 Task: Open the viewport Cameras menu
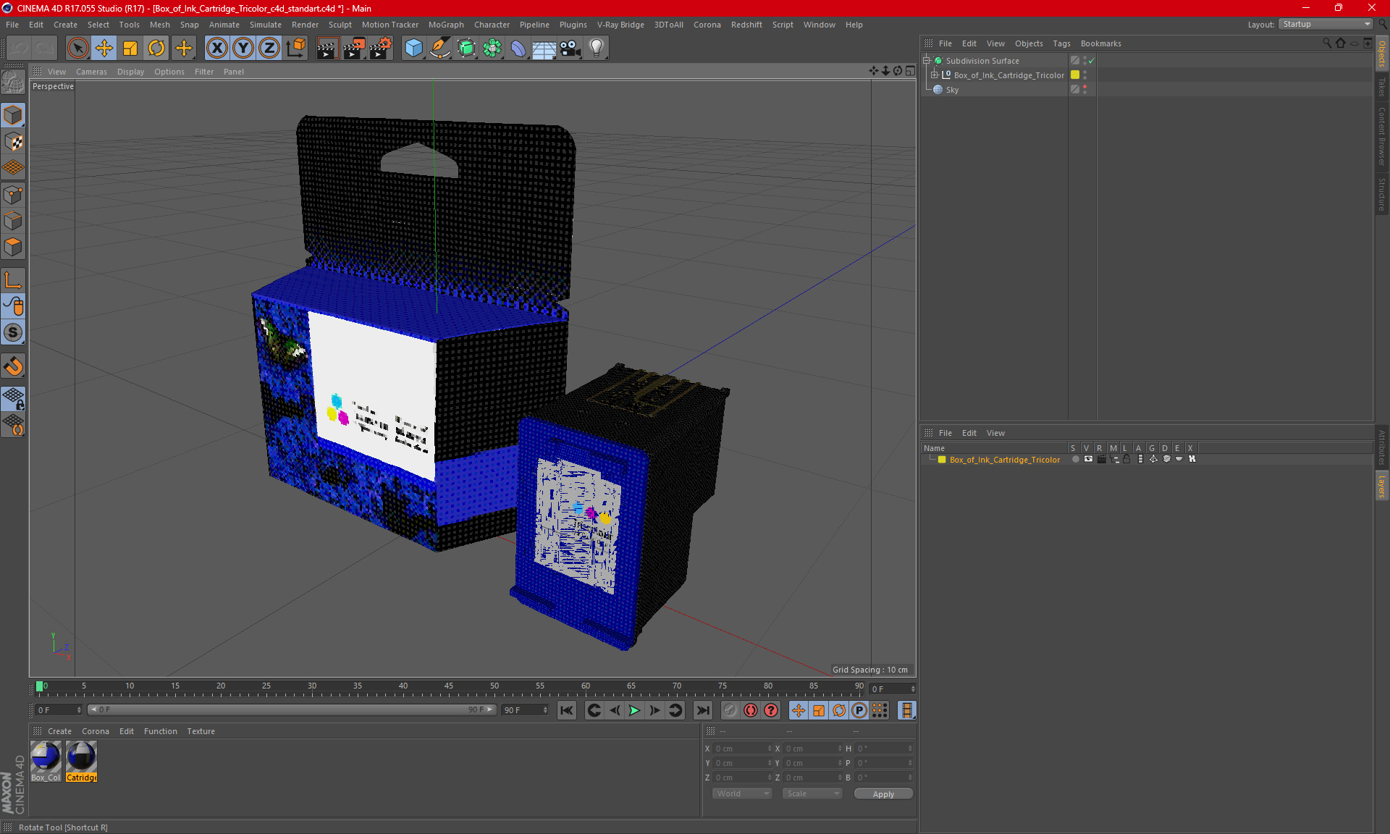click(91, 72)
